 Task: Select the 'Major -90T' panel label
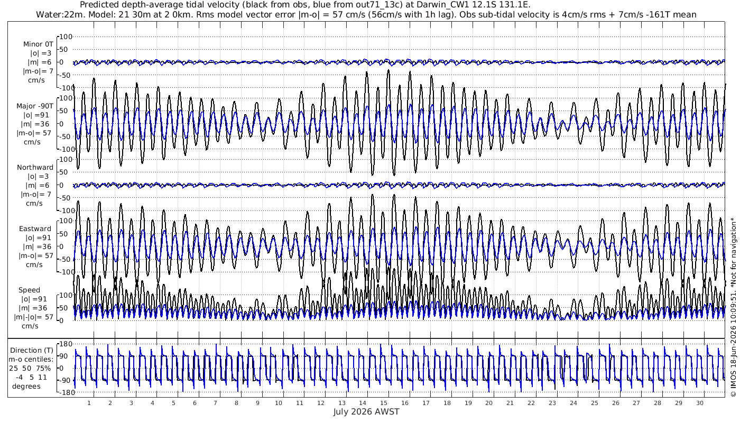point(35,106)
